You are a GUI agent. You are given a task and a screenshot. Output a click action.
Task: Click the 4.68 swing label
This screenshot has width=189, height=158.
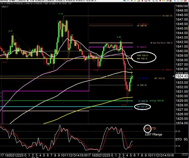(71, 35)
